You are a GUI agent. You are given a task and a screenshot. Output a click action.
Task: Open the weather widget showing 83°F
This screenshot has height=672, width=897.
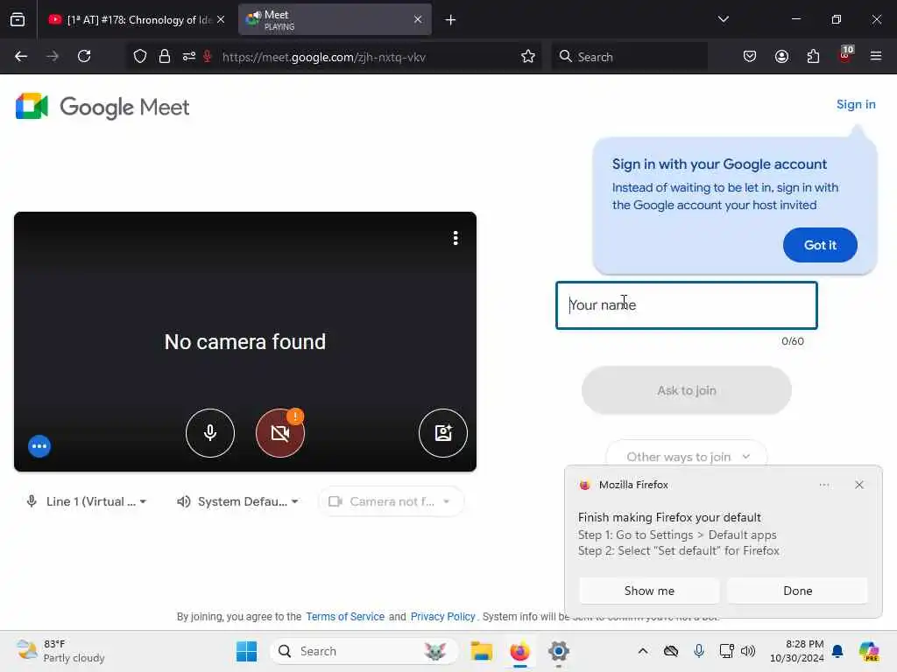(60, 651)
